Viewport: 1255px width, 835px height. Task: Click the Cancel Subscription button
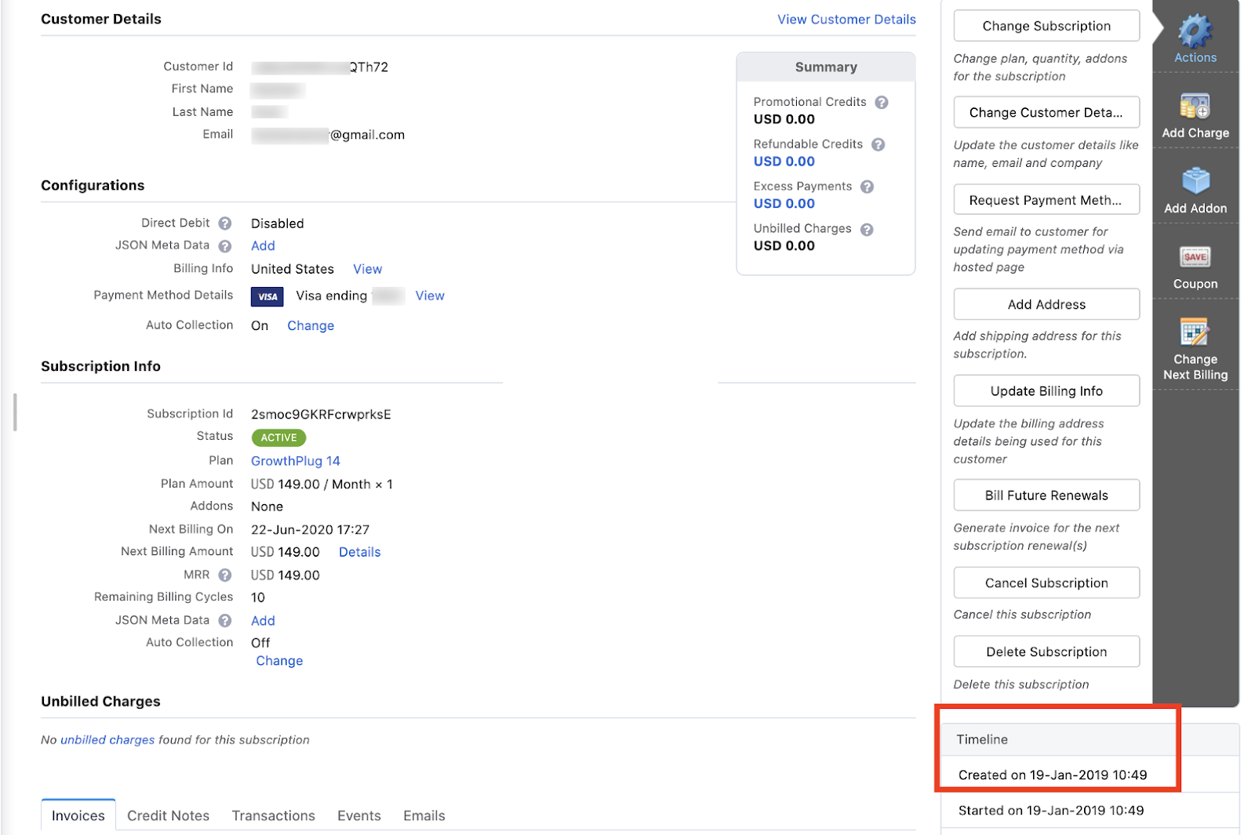(1046, 583)
